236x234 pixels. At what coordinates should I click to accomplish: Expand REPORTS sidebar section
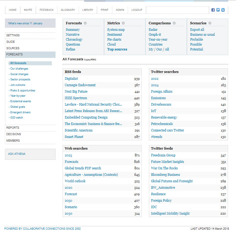pyautogui.click(x=13, y=128)
